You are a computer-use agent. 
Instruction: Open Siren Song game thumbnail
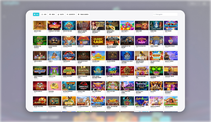[156, 25]
